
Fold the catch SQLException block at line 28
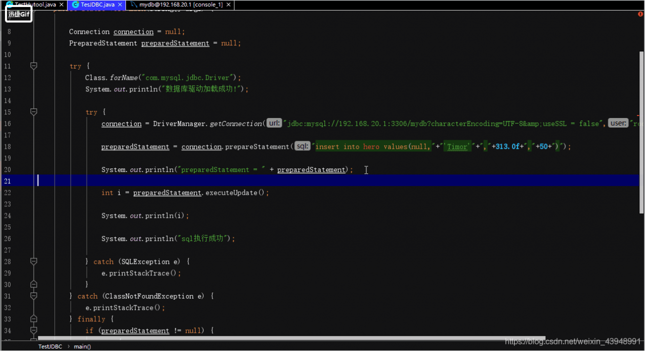[x=34, y=261]
